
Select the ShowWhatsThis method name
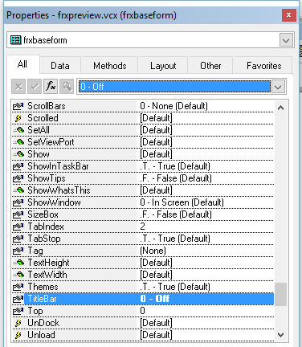tap(59, 190)
